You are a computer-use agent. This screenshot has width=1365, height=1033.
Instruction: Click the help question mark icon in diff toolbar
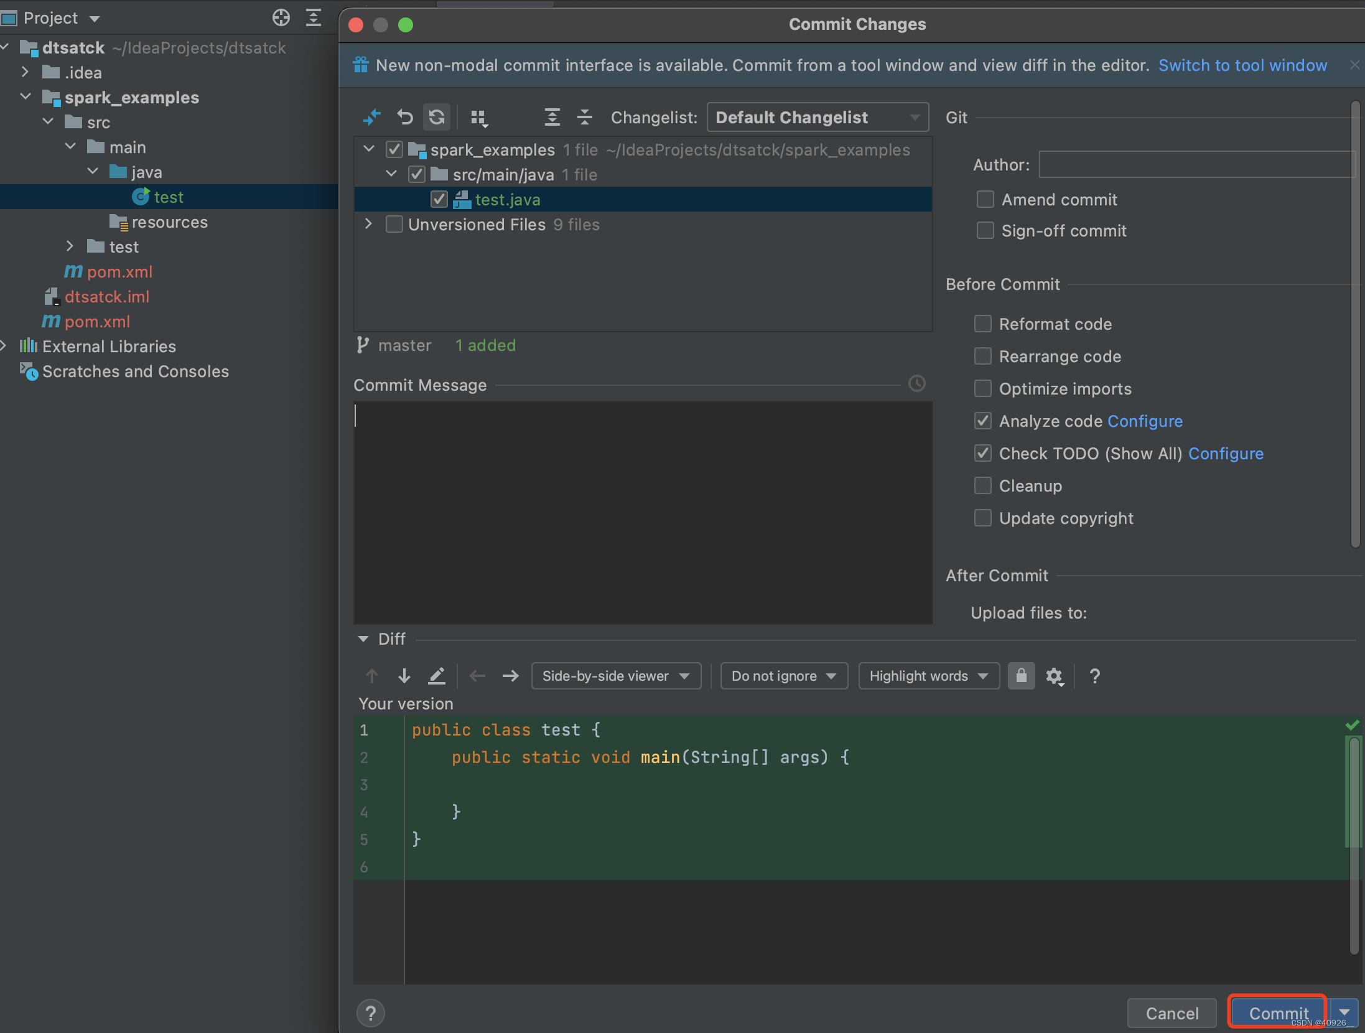point(1095,675)
